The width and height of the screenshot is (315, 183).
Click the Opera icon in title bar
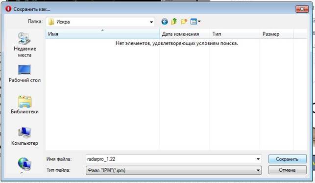8,9
